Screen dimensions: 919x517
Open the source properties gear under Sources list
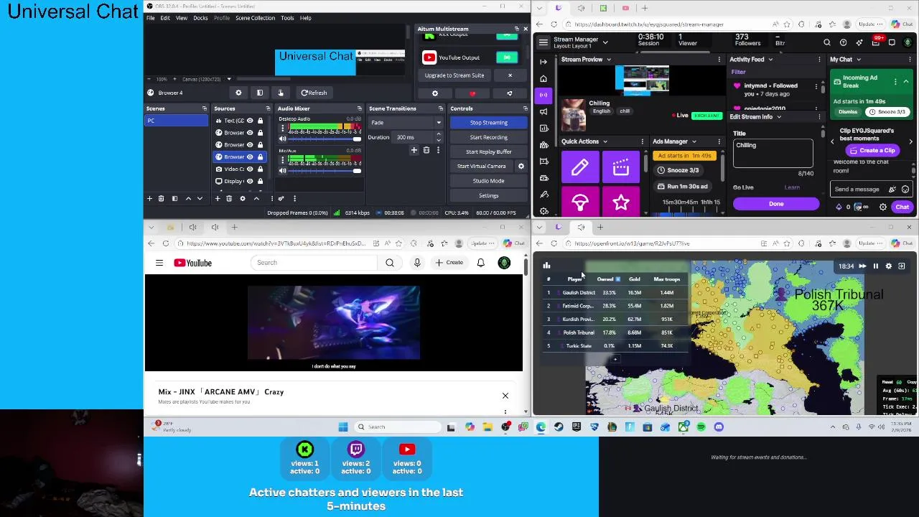click(242, 198)
